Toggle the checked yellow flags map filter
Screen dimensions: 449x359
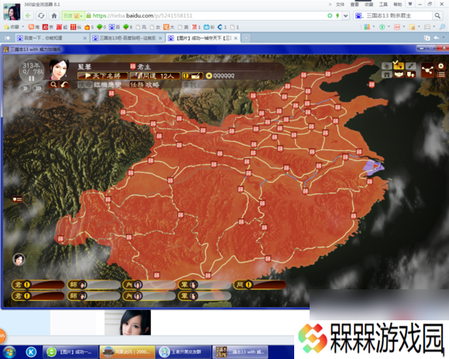[399, 66]
